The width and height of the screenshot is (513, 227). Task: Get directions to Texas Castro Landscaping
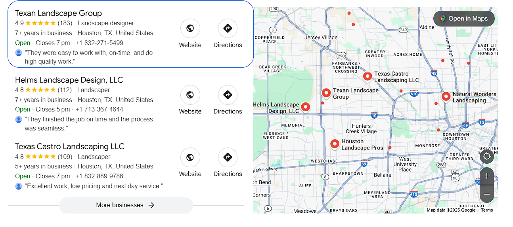point(228,157)
